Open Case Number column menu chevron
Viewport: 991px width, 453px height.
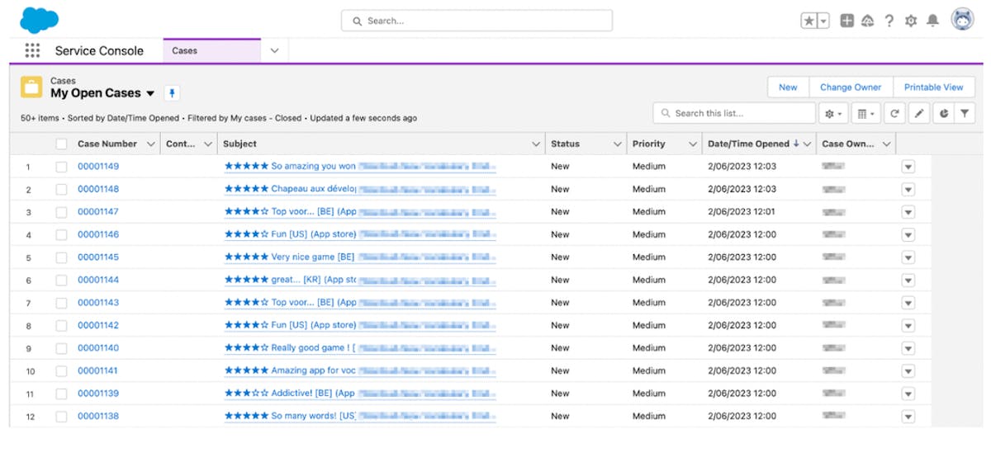click(x=150, y=144)
